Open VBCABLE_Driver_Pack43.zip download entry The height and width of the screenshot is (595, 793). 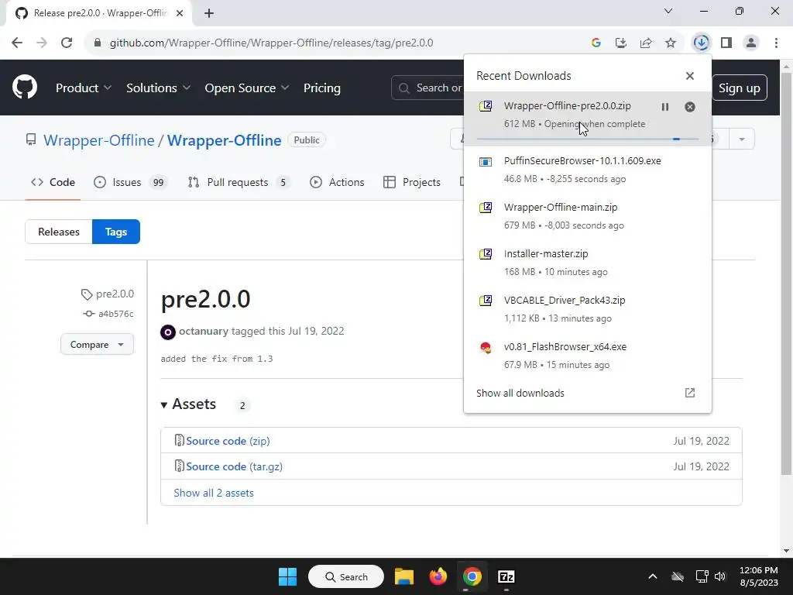(588, 309)
